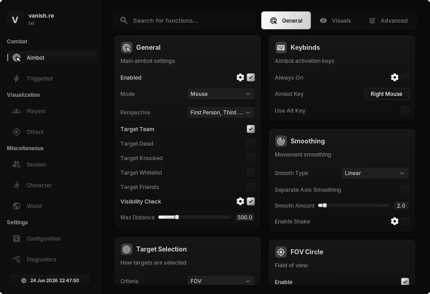Open the World misc section
This screenshot has height=294, width=430.
coord(52,206)
